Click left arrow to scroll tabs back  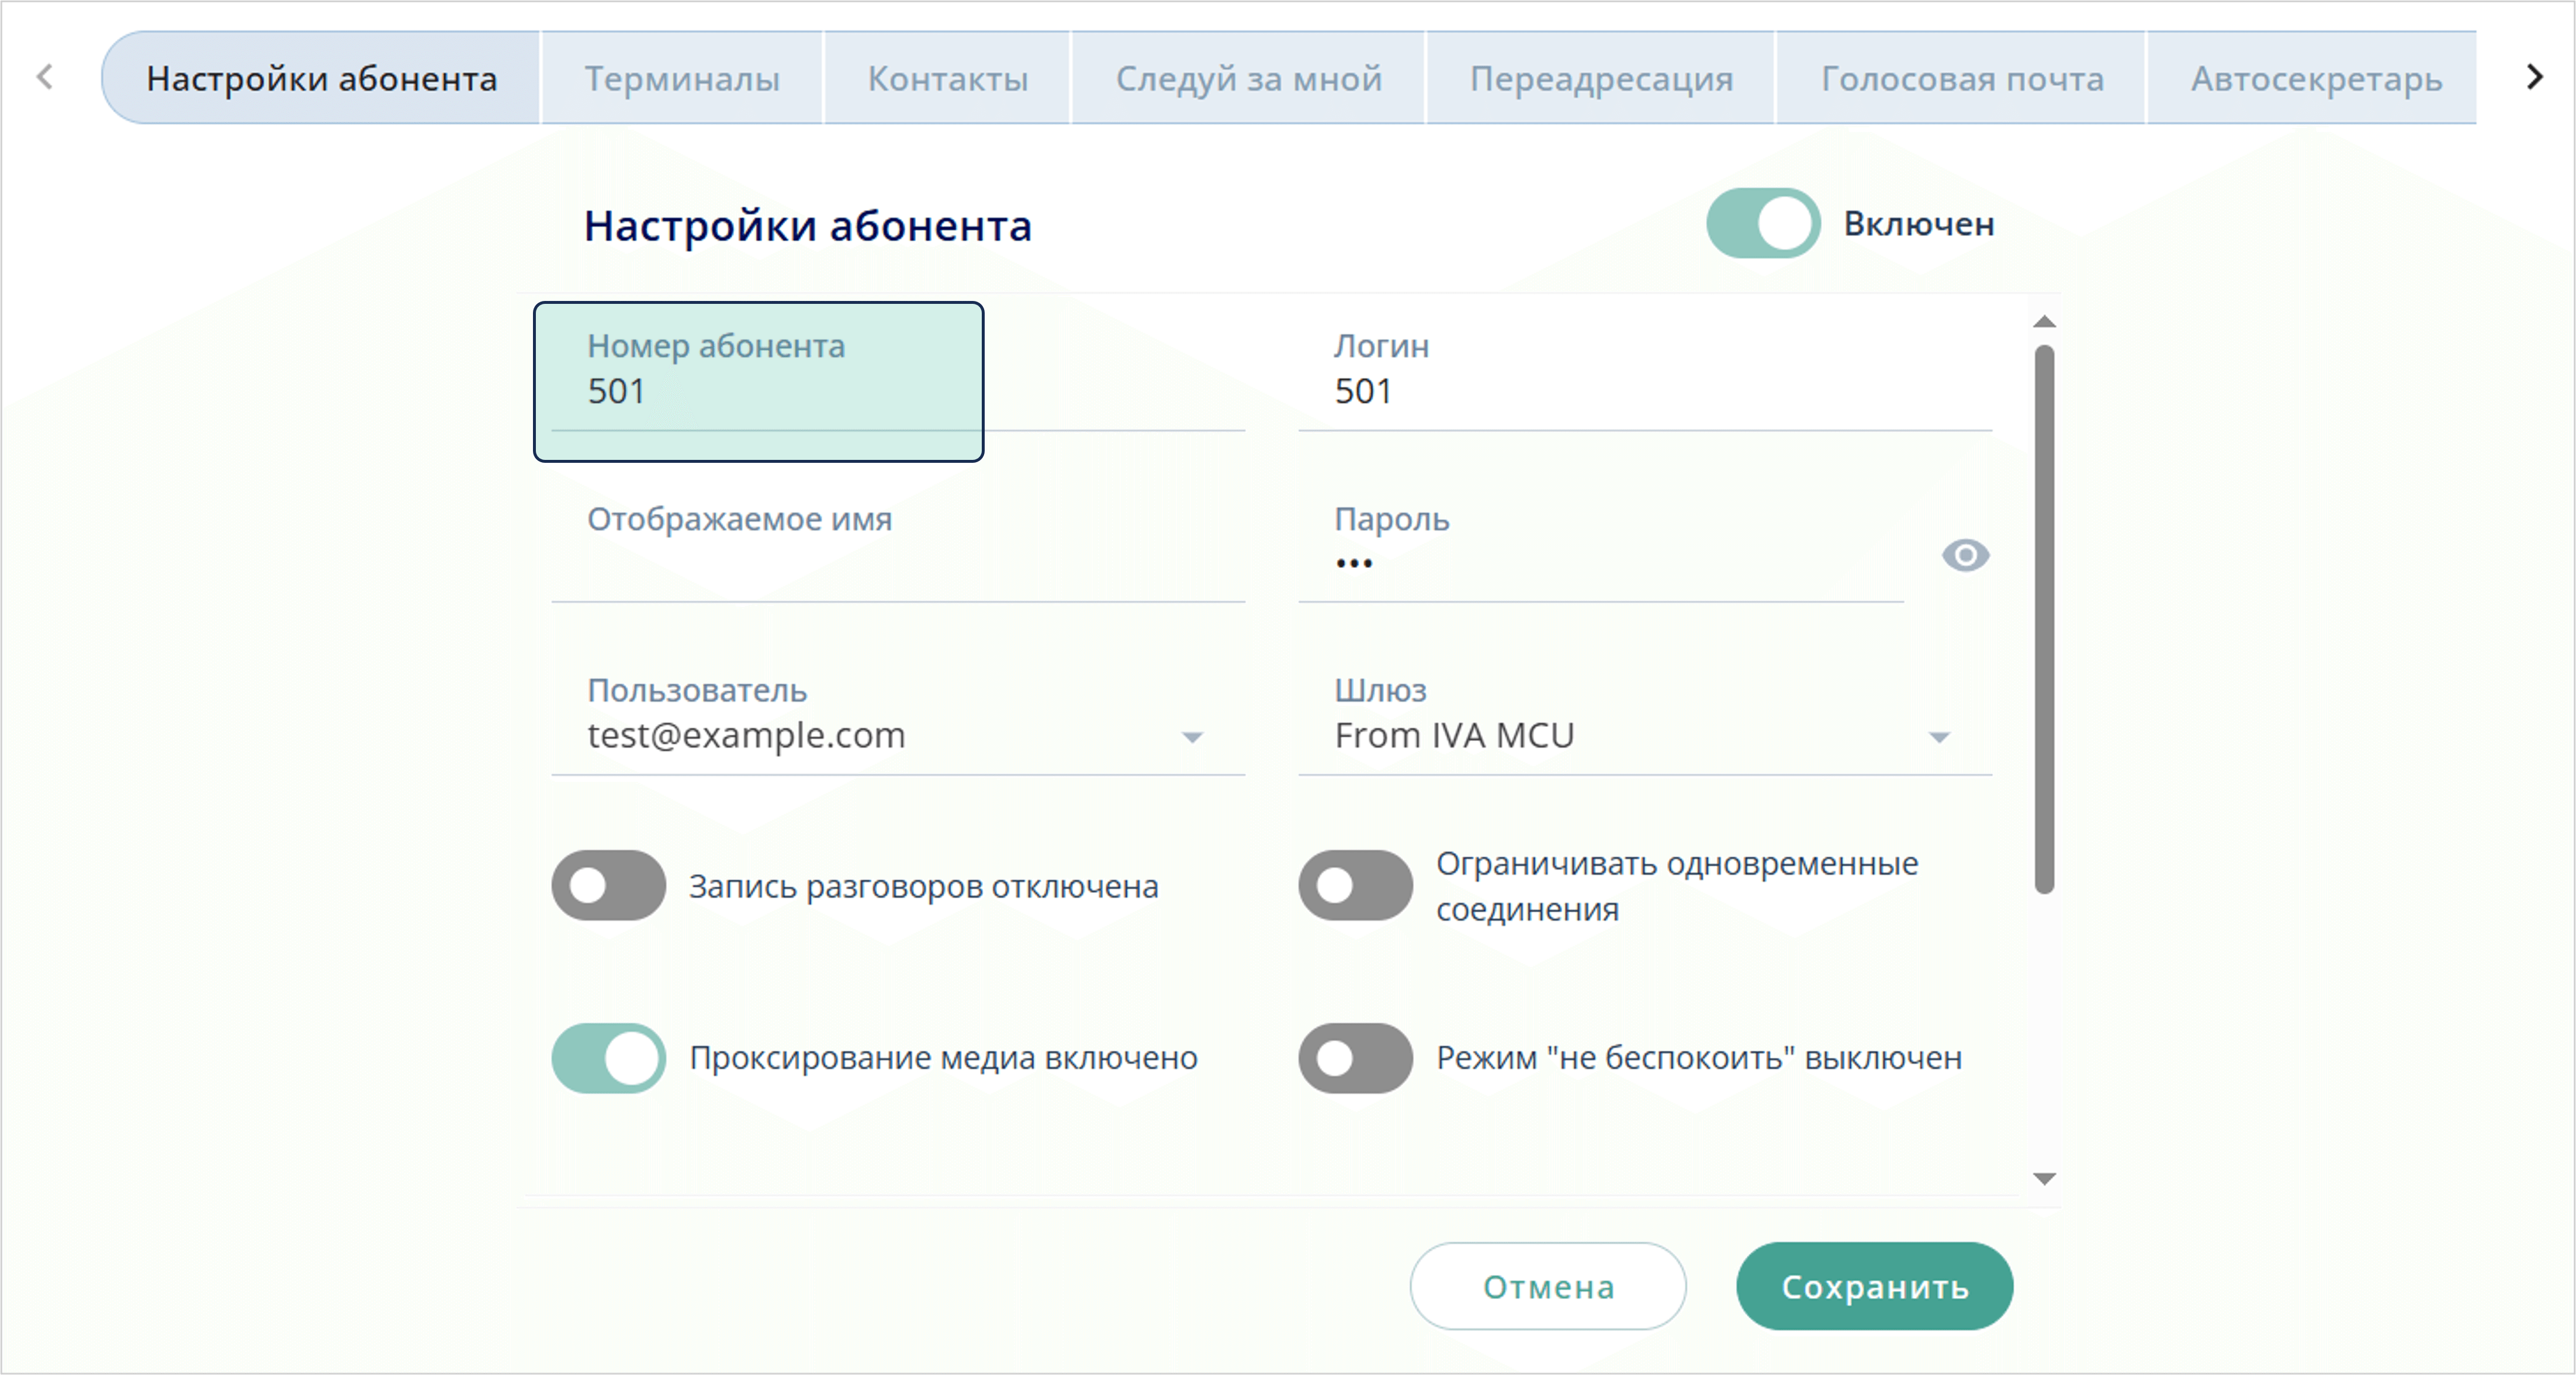tap(45, 77)
